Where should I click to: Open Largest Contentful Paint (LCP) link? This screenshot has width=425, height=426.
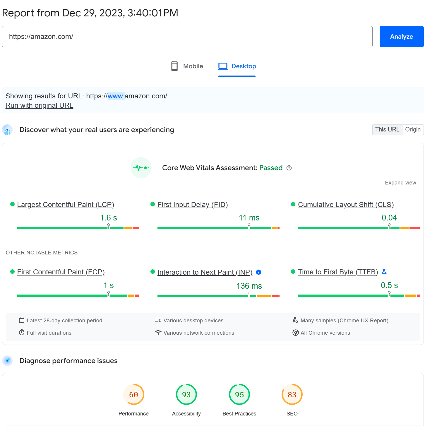66,205
